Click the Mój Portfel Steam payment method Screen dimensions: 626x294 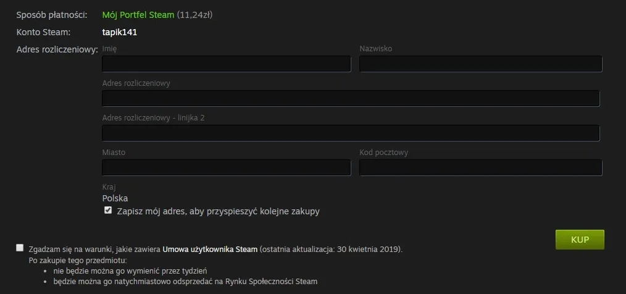click(x=138, y=15)
